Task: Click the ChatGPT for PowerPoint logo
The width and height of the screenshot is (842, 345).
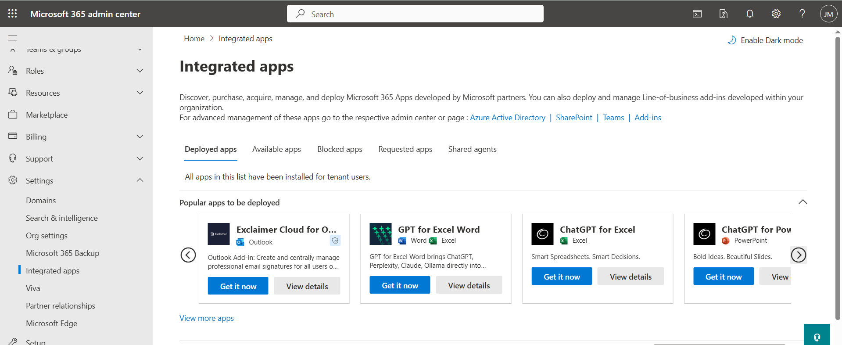Action: (704, 234)
